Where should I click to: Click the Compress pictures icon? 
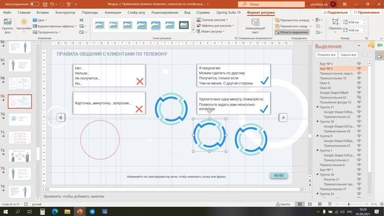(82, 20)
